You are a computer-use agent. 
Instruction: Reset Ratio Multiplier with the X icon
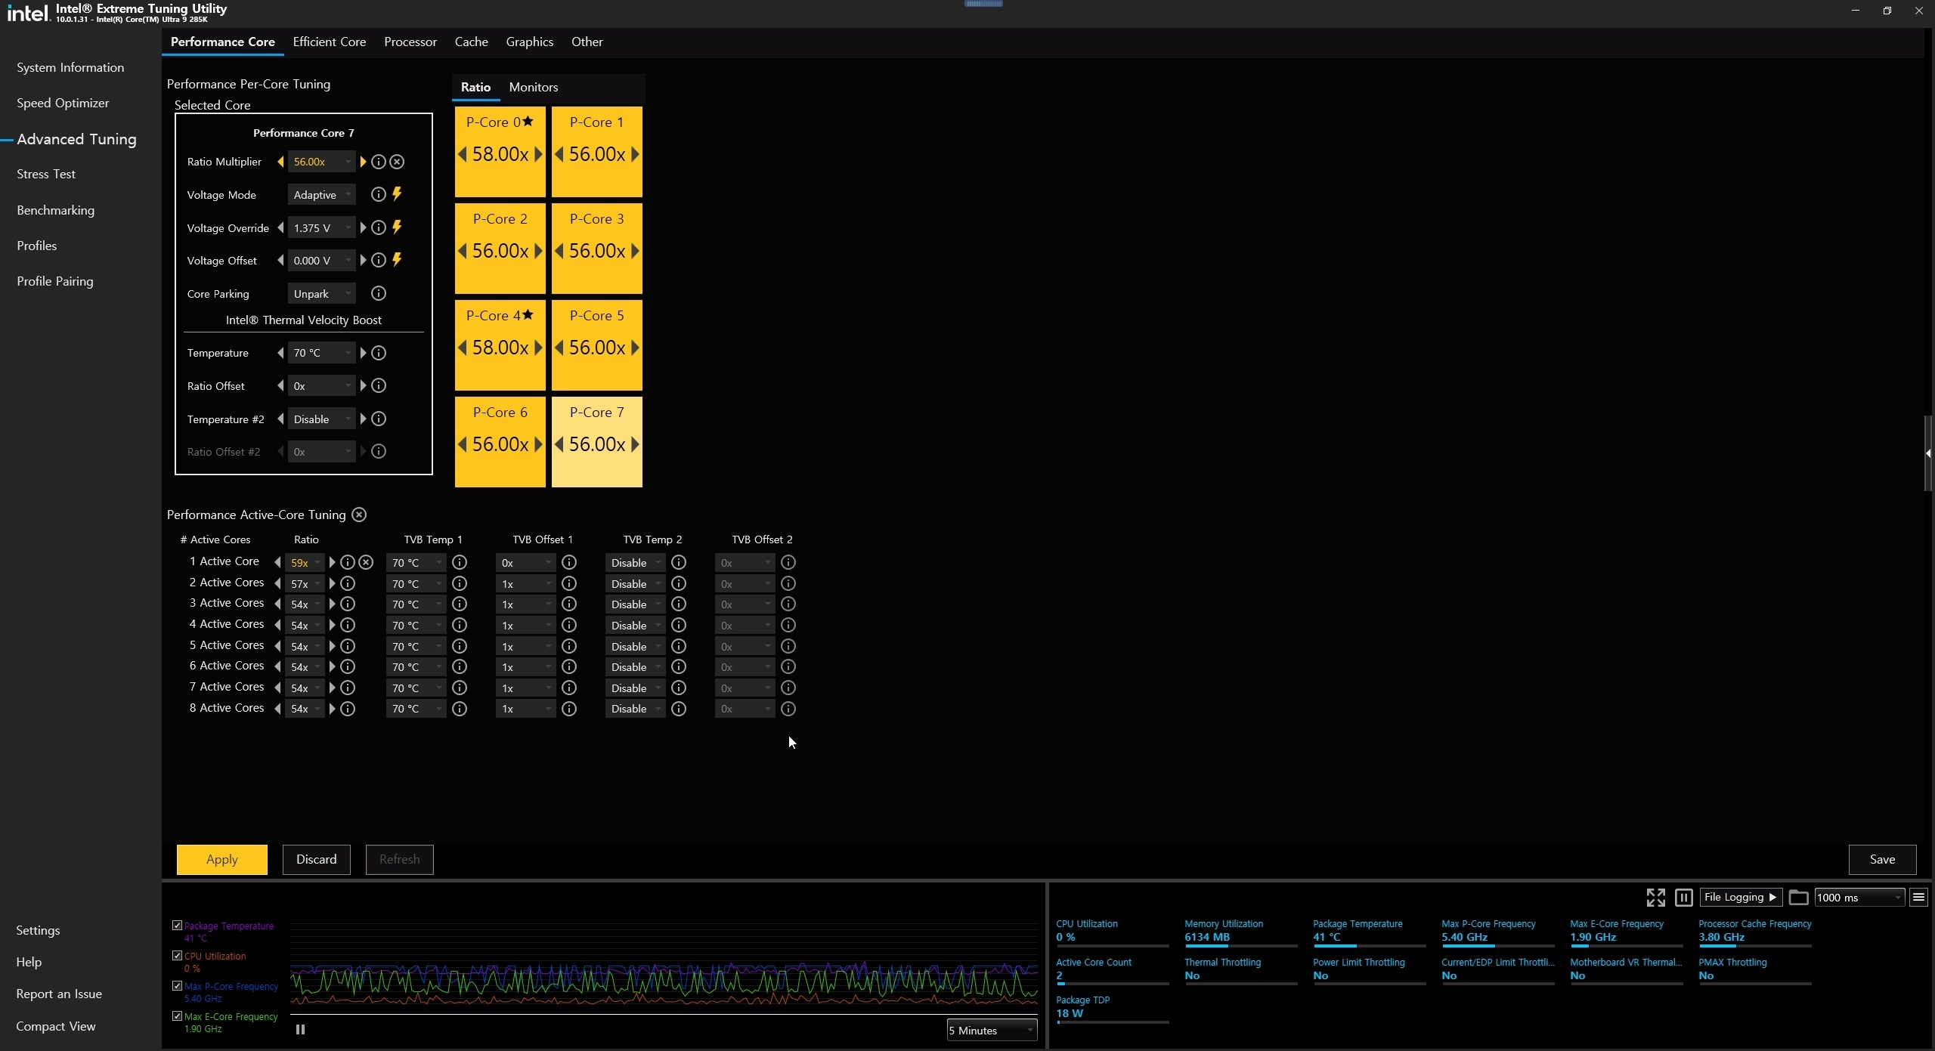point(397,162)
